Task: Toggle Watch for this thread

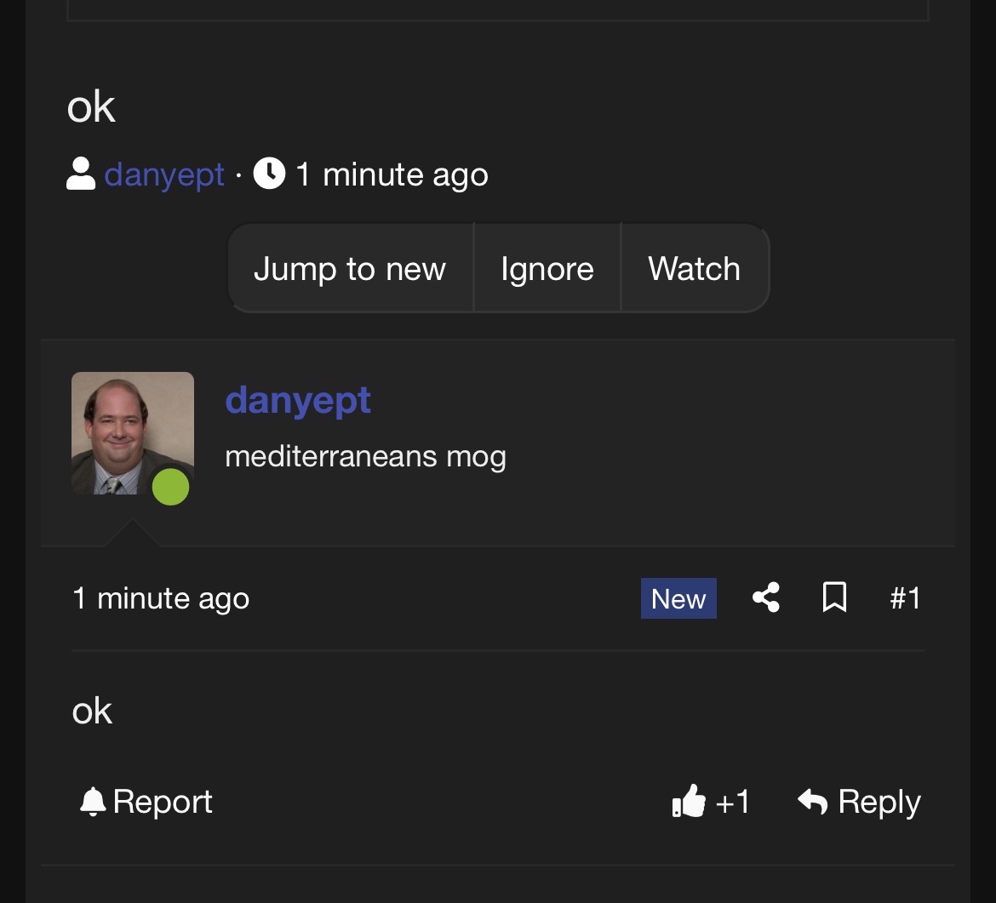Action: tap(694, 269)
